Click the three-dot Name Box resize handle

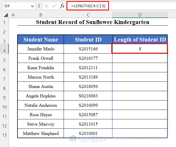click(x=39, y=6)
